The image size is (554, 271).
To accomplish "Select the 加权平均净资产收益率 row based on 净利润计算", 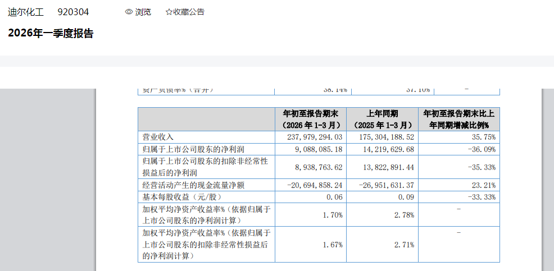I will coord(206,214).
